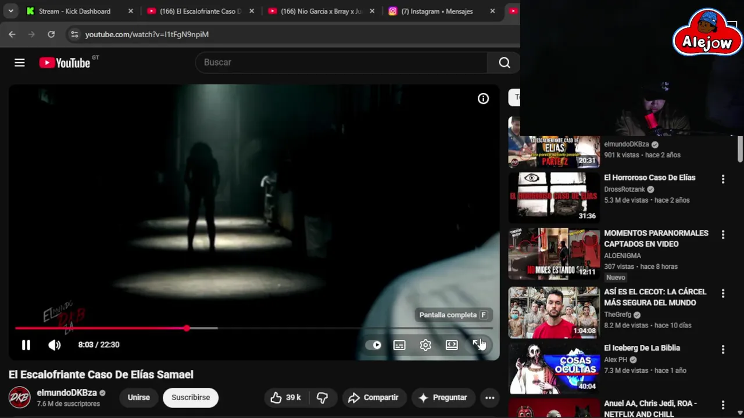Pause the video playback
This screenshot has height=418, width=744.
pyautogui.click(x=26, y=345)
